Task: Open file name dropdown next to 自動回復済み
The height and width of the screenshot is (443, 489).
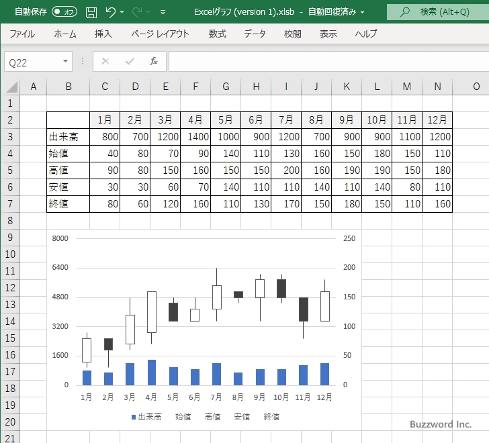Action: point(363,13)
